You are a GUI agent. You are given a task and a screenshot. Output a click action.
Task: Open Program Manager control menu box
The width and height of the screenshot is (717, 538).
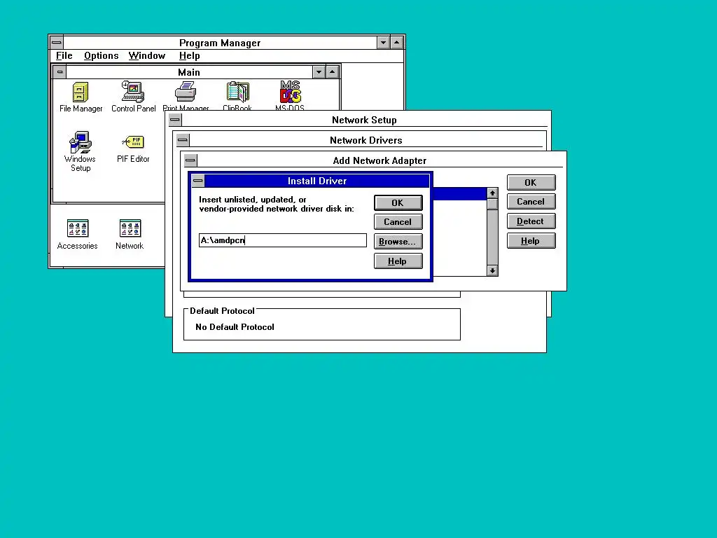pos(57,43)
